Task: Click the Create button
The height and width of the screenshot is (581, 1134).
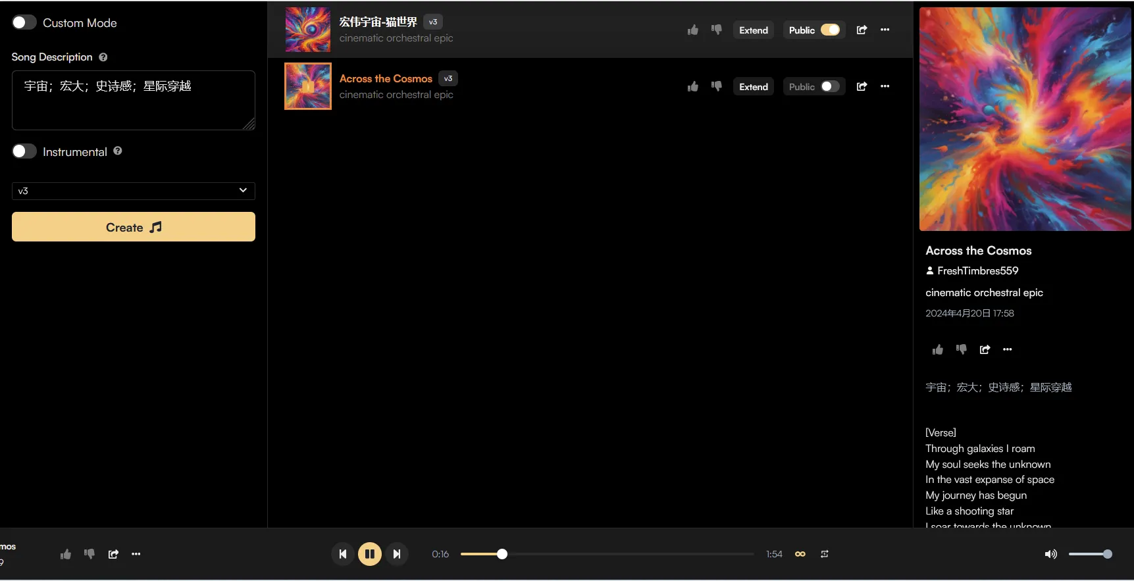Action: (133, 227)
